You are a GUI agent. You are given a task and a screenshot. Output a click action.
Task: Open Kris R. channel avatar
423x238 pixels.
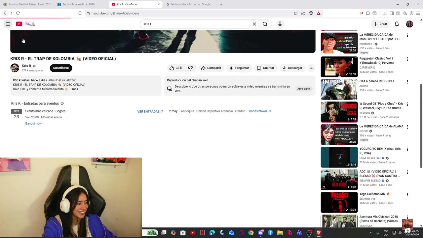click(x=15, y=68)
